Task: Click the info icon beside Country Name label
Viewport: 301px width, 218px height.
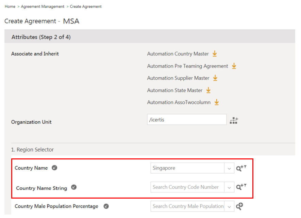Action: tap(54, 168)
